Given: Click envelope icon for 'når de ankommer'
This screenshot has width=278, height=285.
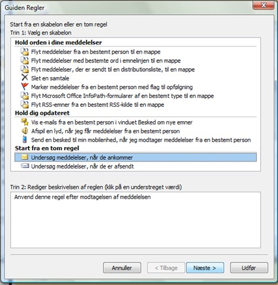Looking at the screenshot, I should (25, 157).
